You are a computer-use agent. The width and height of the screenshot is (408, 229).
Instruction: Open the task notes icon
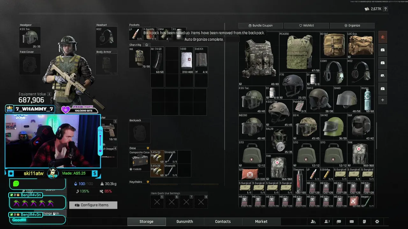364,222
